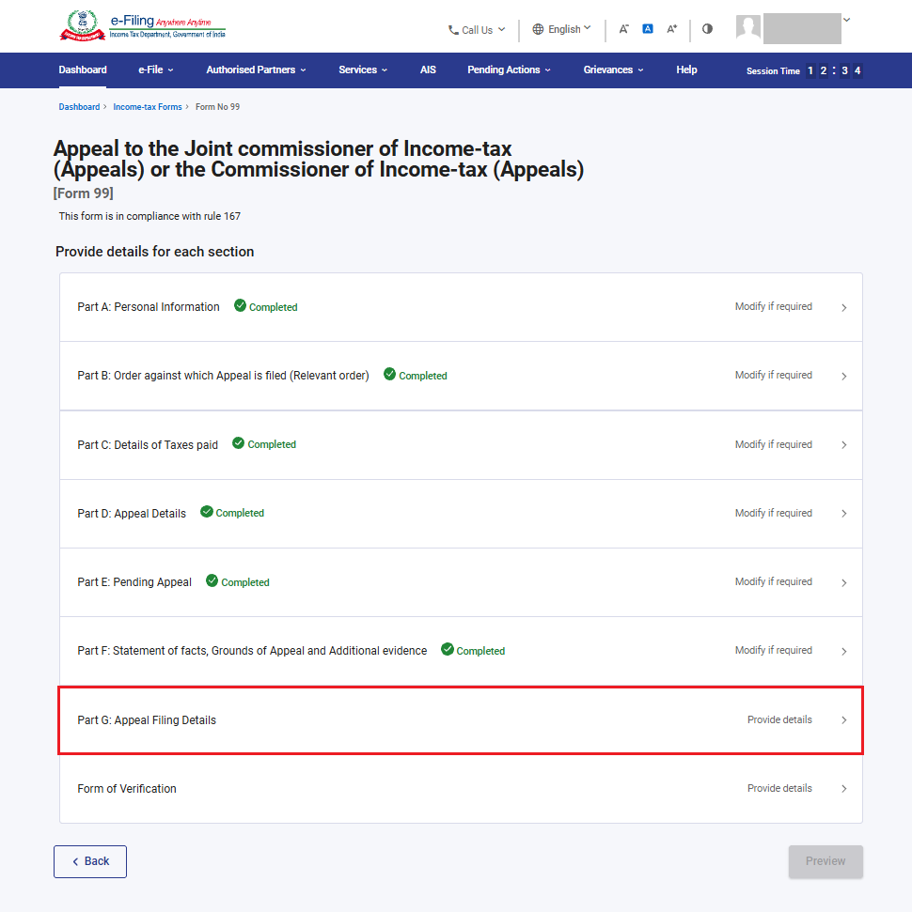Open Part C: Details of Taxes paid
Viewport: 912px width, 912px height.
click(461, 445)
